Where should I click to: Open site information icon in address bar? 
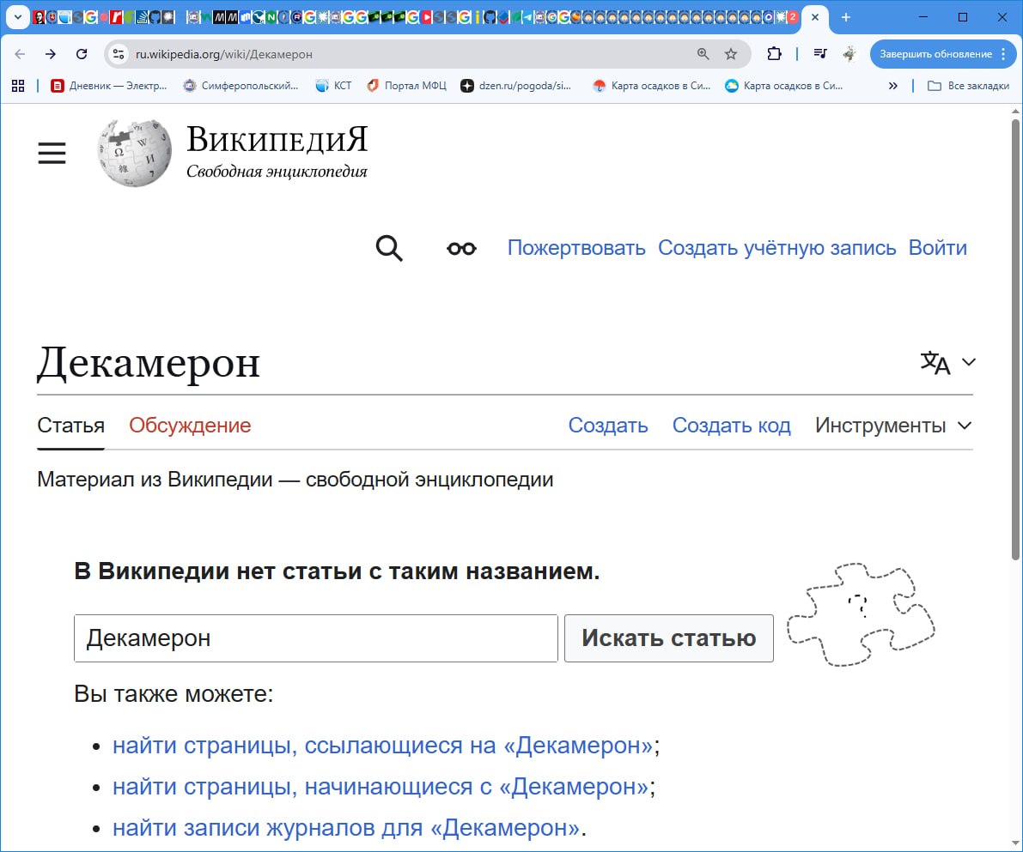119,54
